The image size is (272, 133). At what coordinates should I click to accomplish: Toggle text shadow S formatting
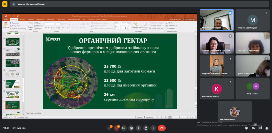54,28
